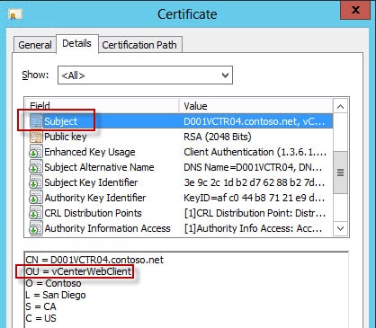376x328 pixels.
Task: Click the DNS Name=D001VCTR04 value
Action: [x=253, y=167]
